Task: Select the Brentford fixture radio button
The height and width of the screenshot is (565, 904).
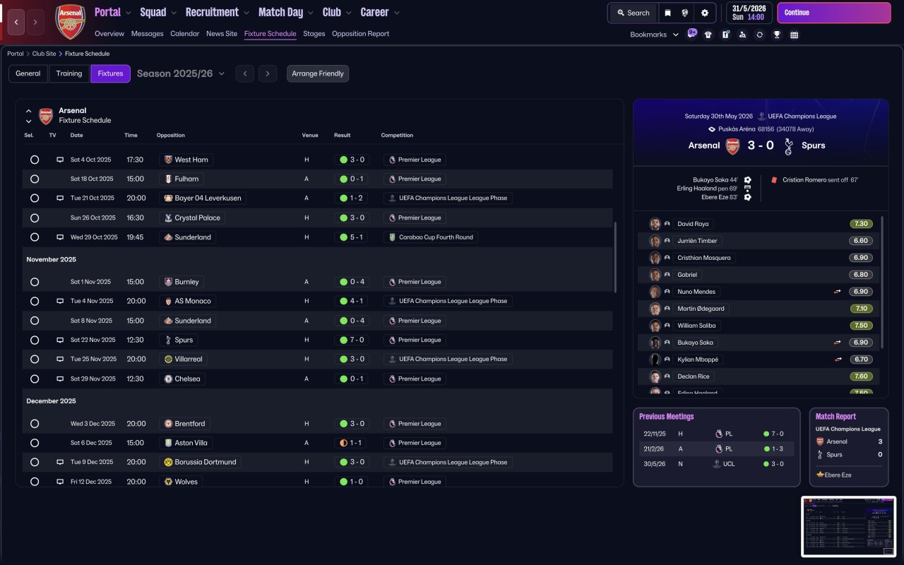Action: click(35, 424)
